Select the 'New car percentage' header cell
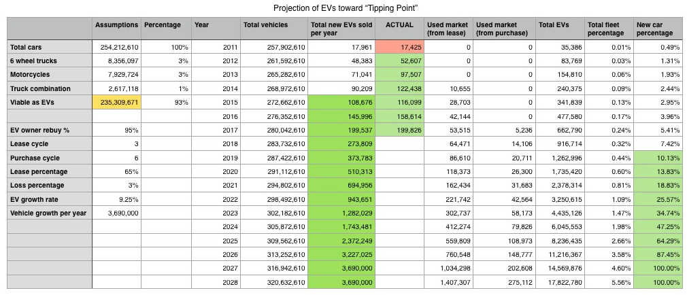687x295 pixels. (x=657, y=29)
